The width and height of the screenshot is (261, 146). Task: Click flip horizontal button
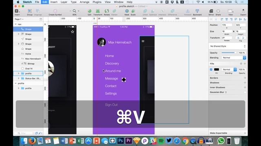(x=238, y=38)
